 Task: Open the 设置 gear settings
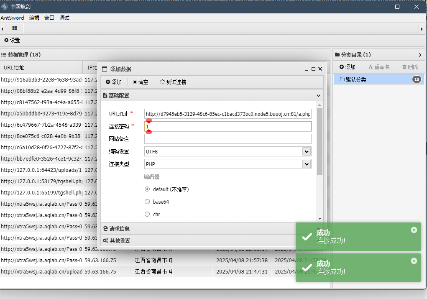coord(12,40)
